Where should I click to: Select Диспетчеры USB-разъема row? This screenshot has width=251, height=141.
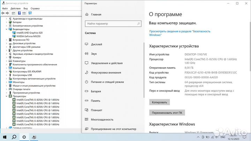(x=26, y=47)
